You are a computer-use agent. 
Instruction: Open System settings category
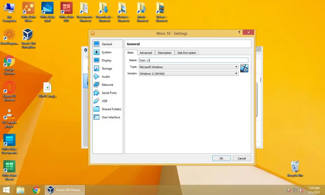[x=108, y=52]
